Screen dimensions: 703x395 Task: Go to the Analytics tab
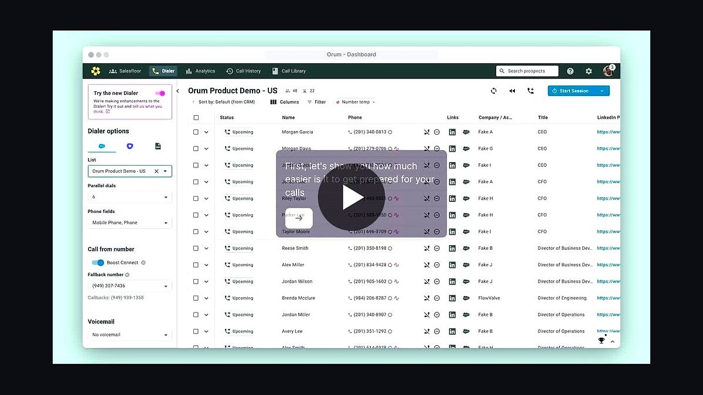tap(200, 71)
